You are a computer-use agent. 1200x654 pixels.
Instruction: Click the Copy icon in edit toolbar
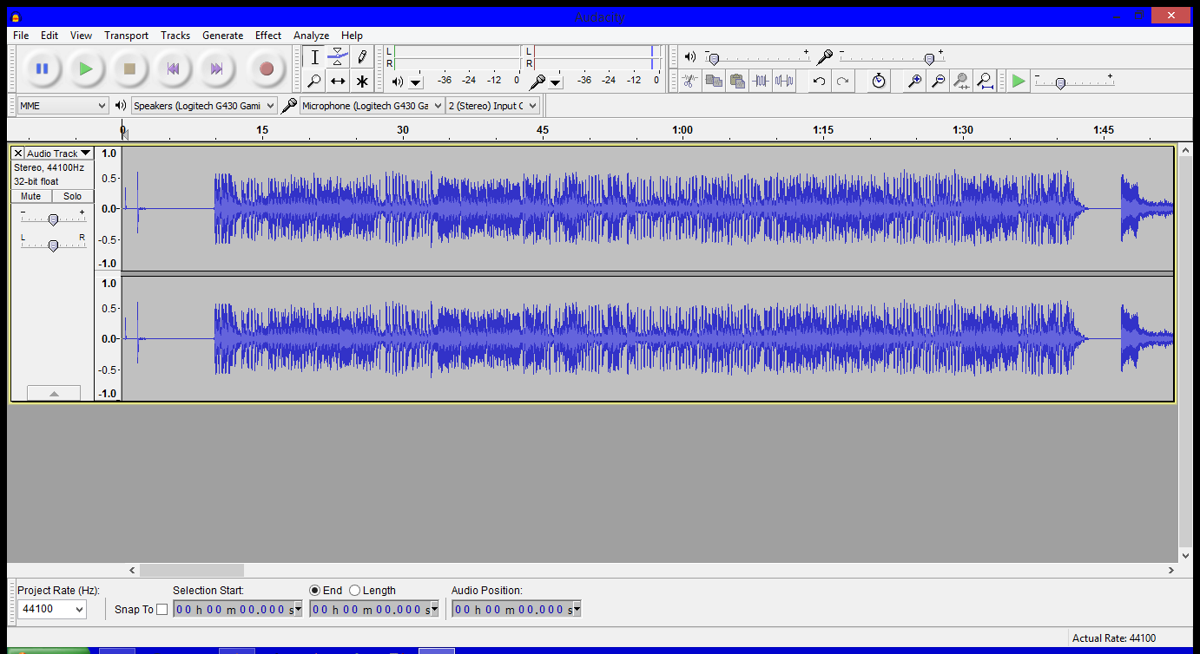tap(714, 81)
